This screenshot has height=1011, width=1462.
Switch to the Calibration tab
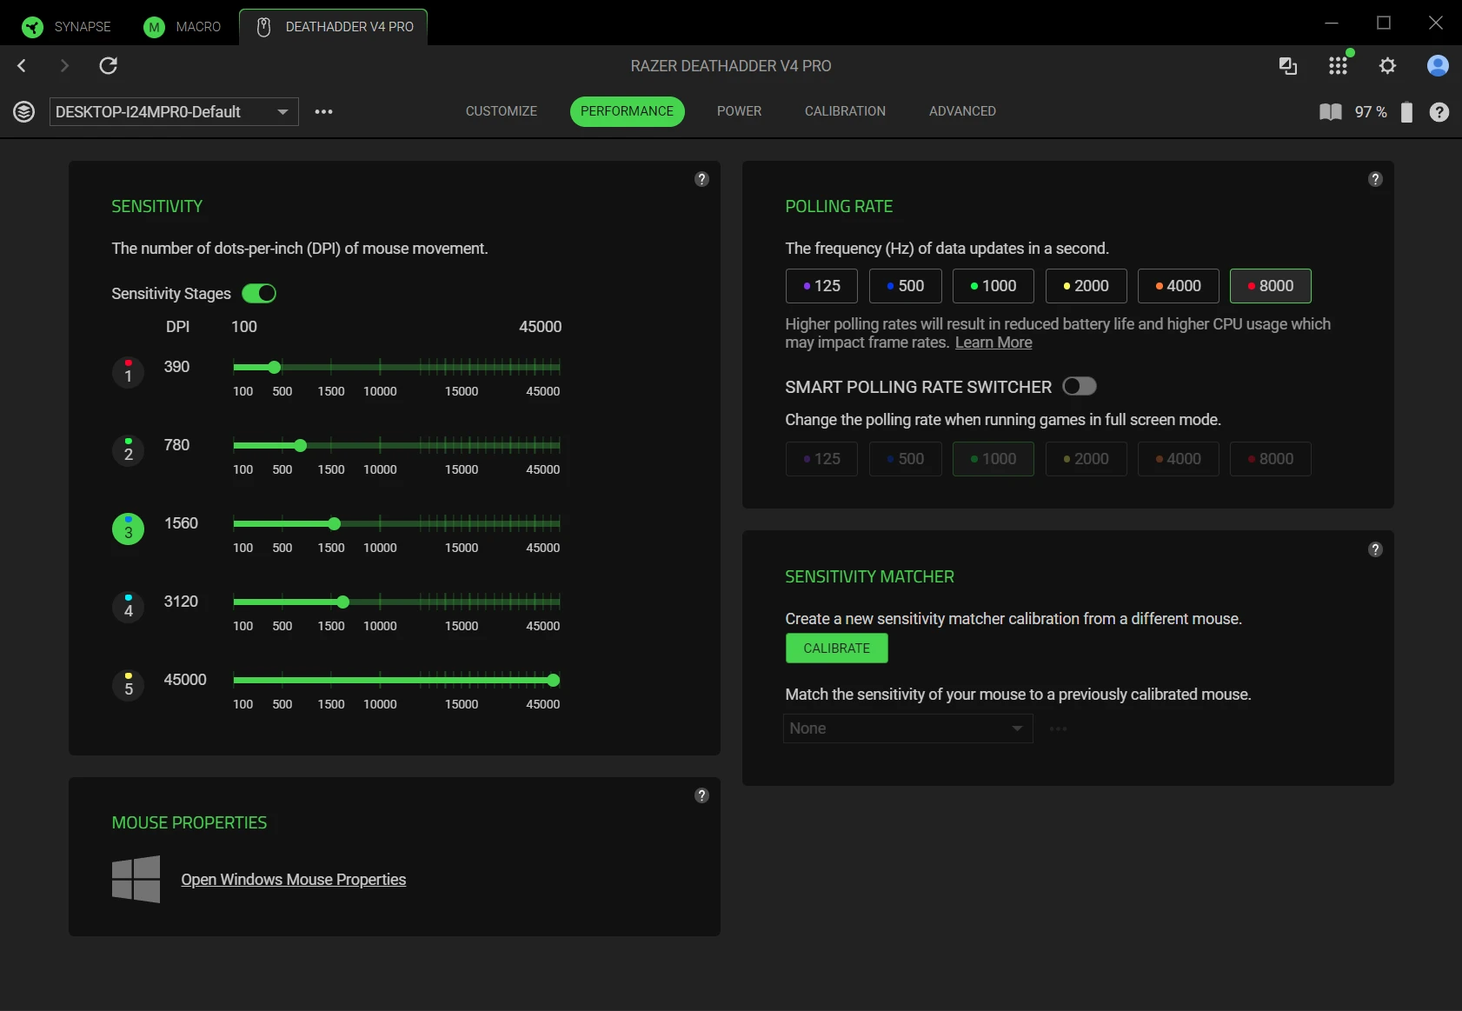845,111
